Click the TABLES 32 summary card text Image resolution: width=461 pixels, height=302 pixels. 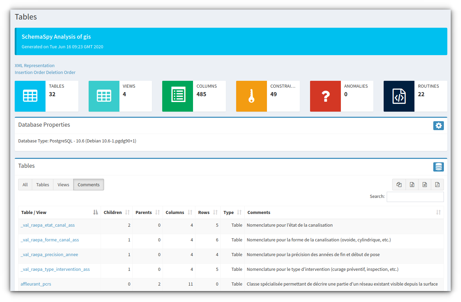pos(56,90)
